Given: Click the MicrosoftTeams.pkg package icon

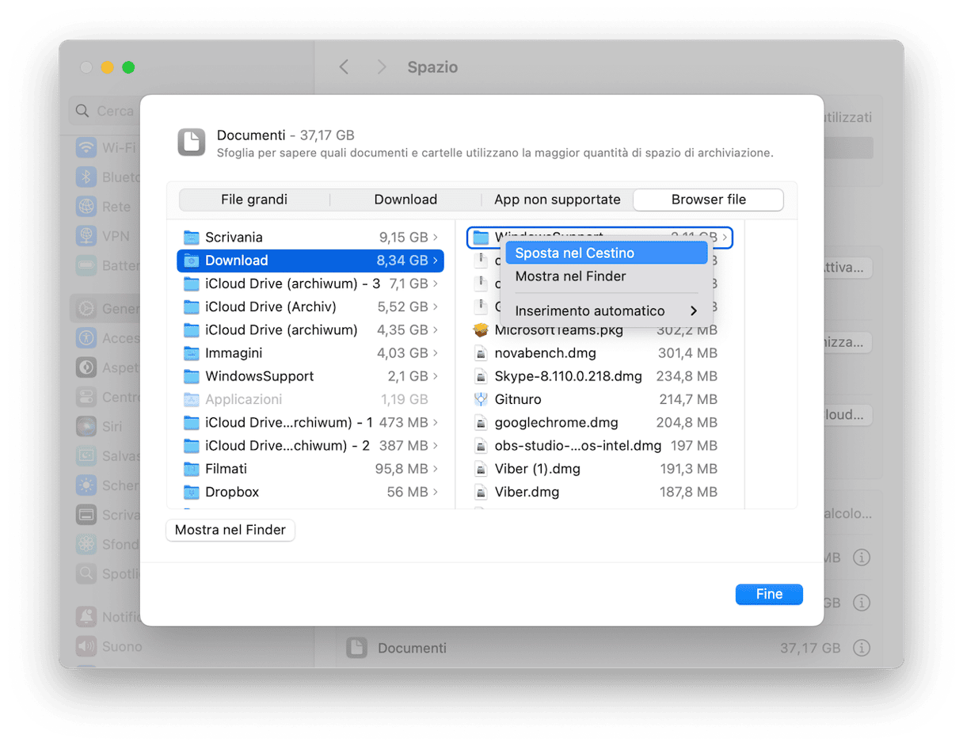Looking at the screenshot, I should 480,330.
